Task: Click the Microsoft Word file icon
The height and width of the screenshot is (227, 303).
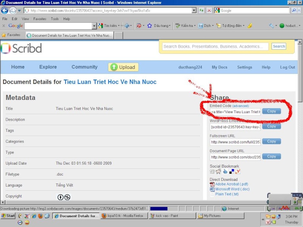Action: point(212,189)
